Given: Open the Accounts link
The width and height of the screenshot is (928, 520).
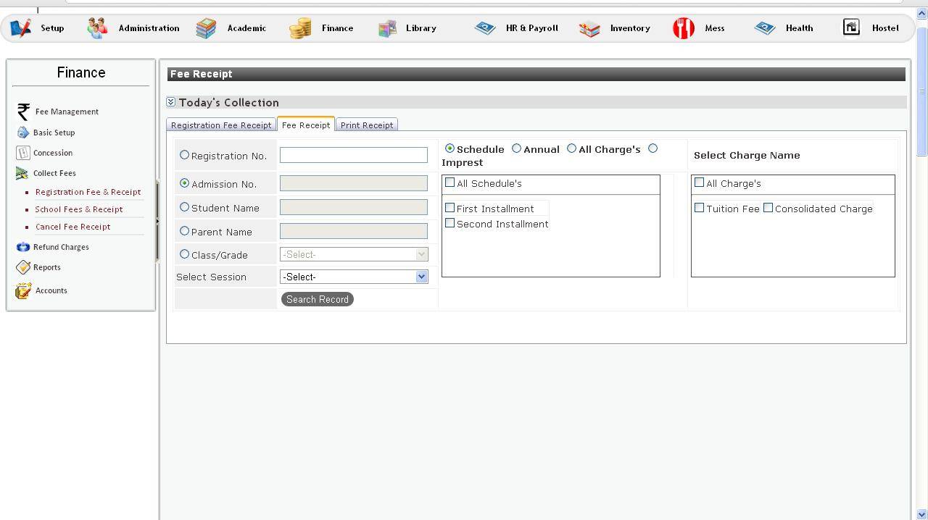Looking at the screenshot, I should pos(51,290).
